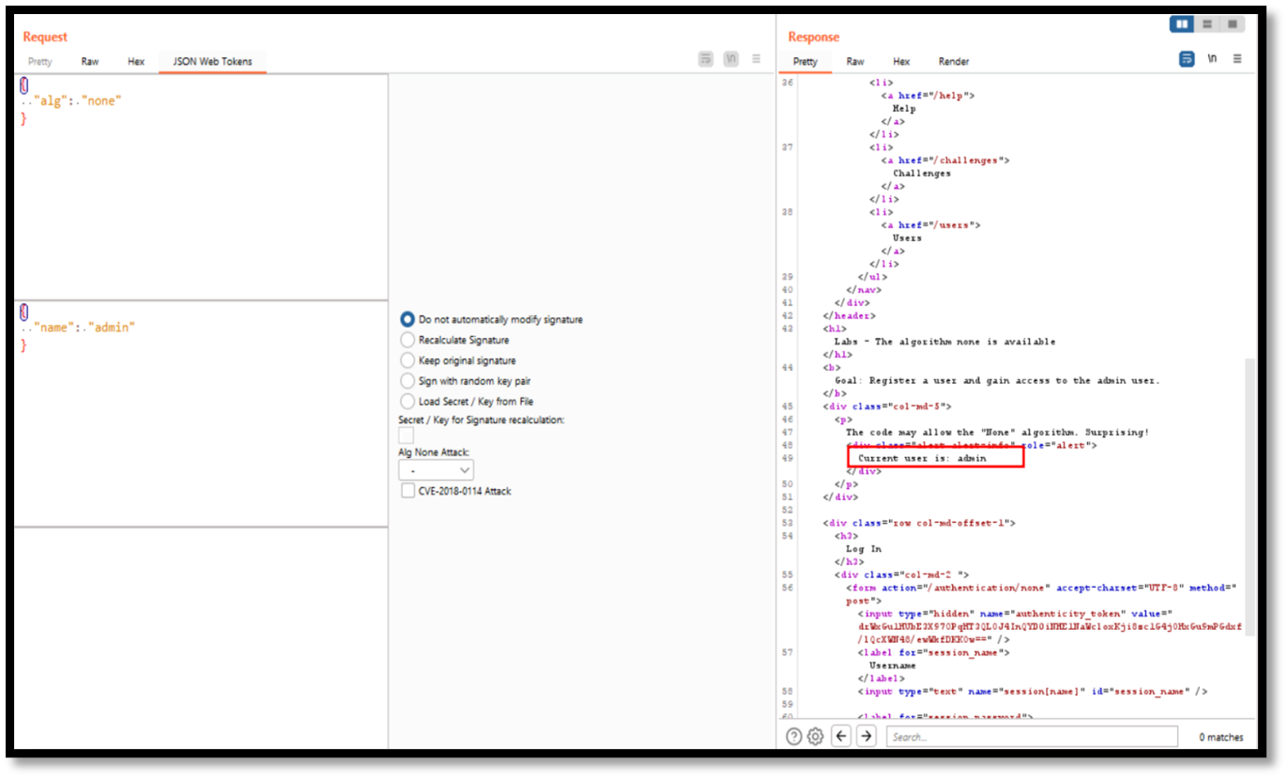
Task: Click 'Labs - The algorithm none is available' text
Action: coord(945,342)
